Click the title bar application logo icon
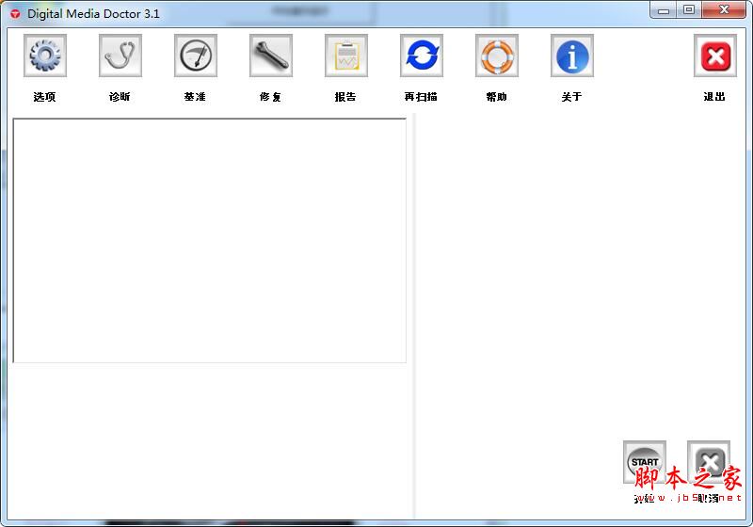Screen dimensions: 753x527 tap(15, 14)
